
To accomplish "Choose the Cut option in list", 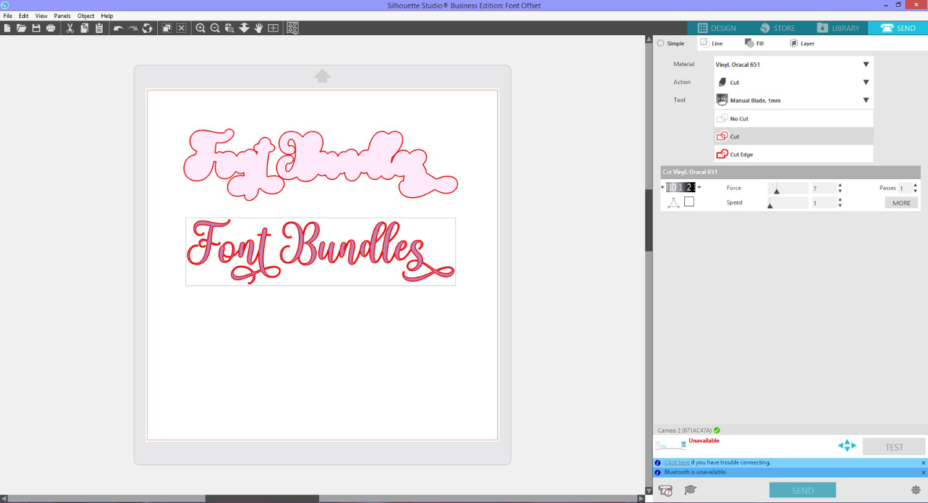I will click(x=794, y=137).
